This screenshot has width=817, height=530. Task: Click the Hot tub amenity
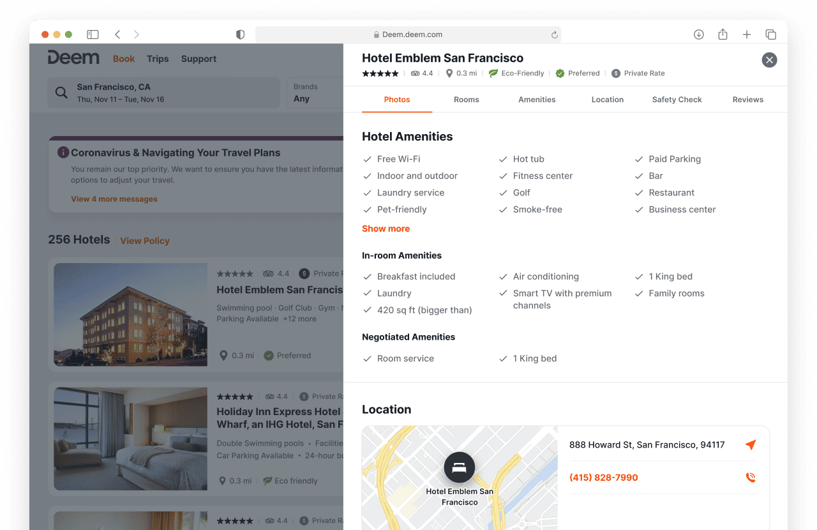tap(528, 159)
